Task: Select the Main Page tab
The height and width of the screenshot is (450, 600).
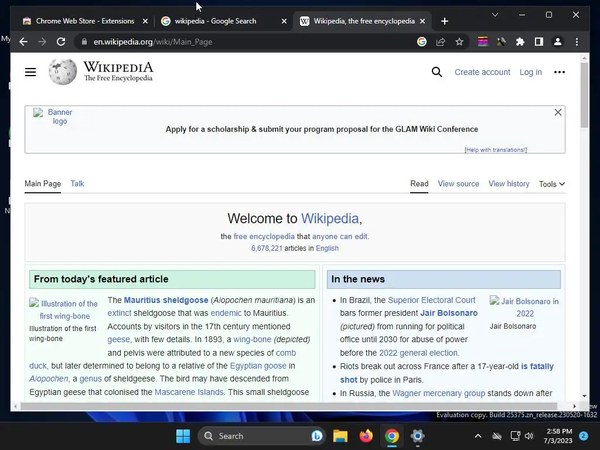Action: coord(43,183)
